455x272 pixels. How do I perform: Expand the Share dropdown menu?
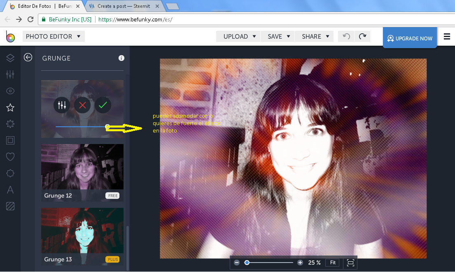314,37
